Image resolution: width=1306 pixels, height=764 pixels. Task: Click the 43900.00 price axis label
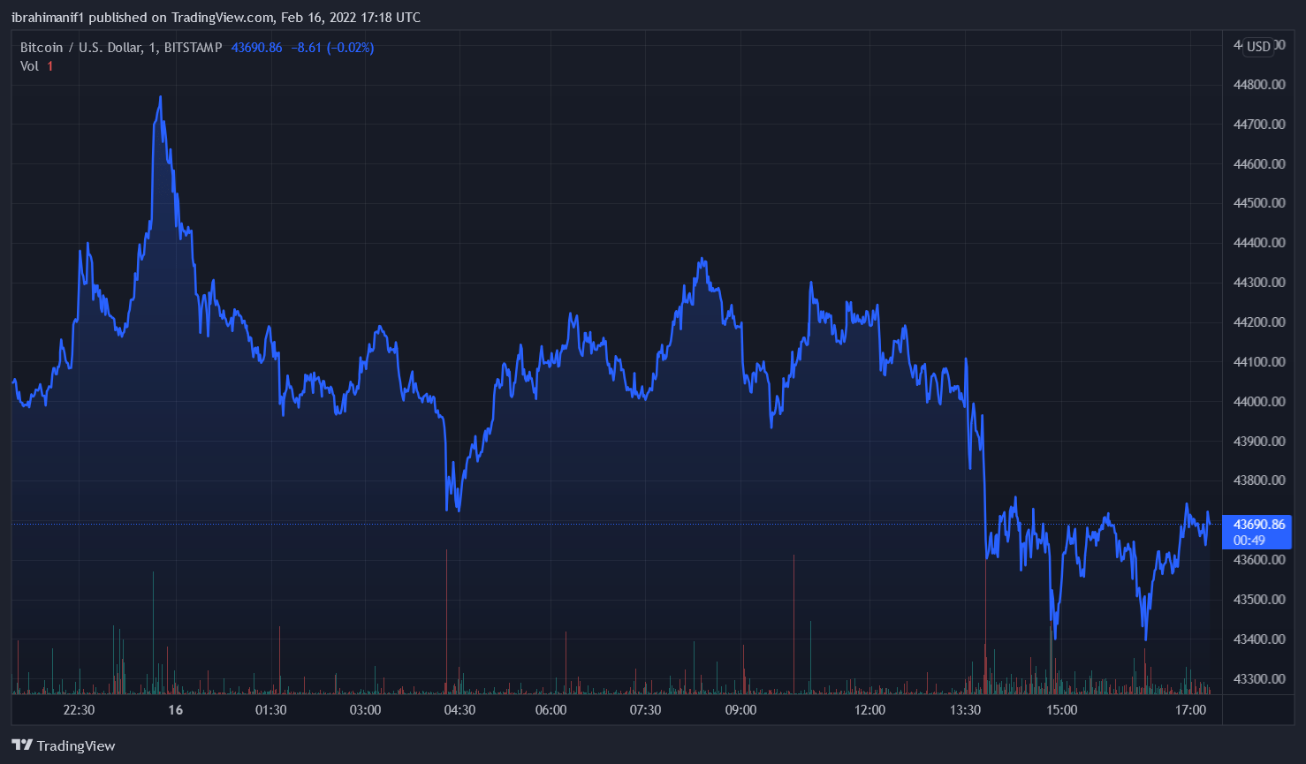tap(1258, 442)
